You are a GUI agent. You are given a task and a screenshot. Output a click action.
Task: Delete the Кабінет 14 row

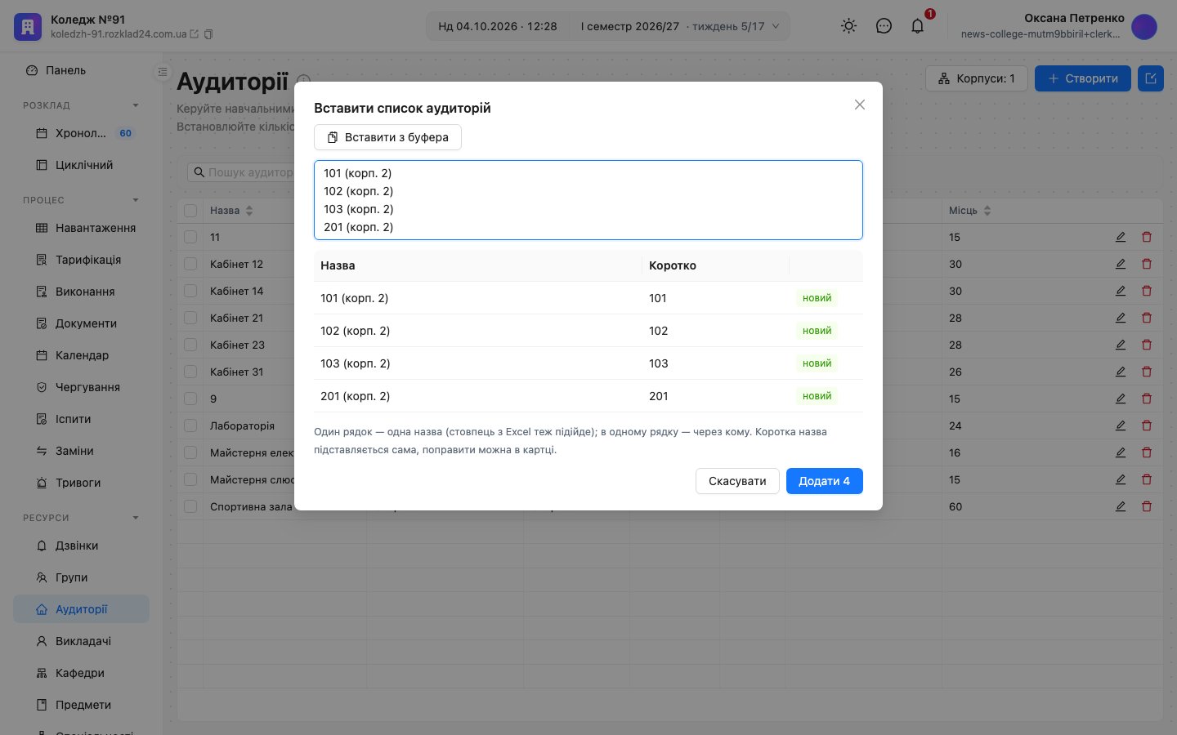pos(1147,291)
